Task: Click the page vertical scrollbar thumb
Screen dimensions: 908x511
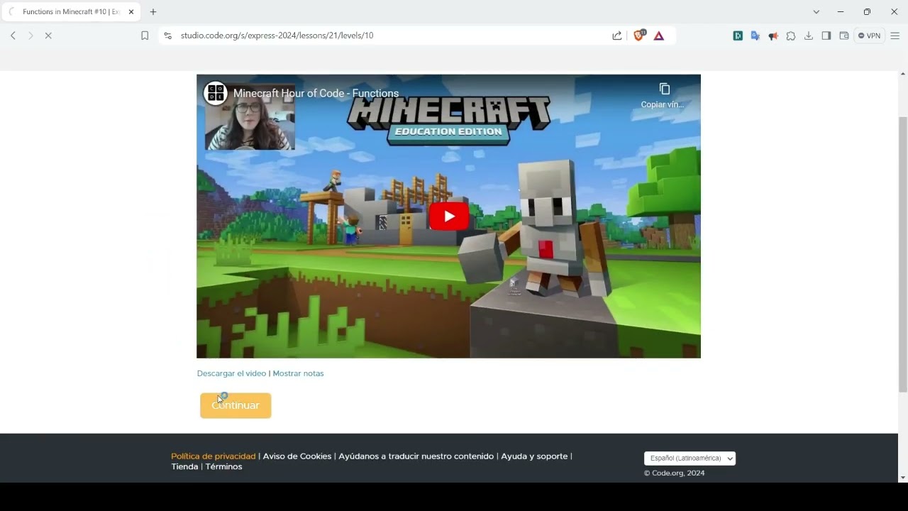Action: 903,254
